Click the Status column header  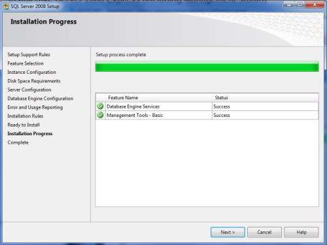click(221, 97)
